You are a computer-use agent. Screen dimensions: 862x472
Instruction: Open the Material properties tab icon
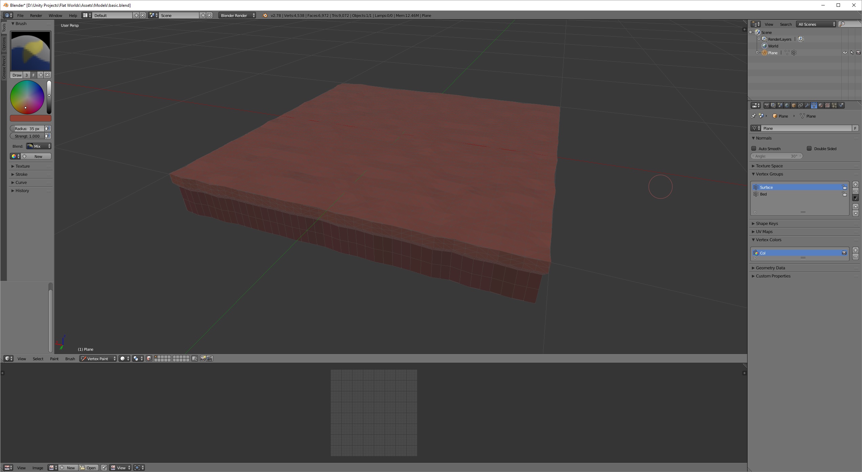coord(821,105)
